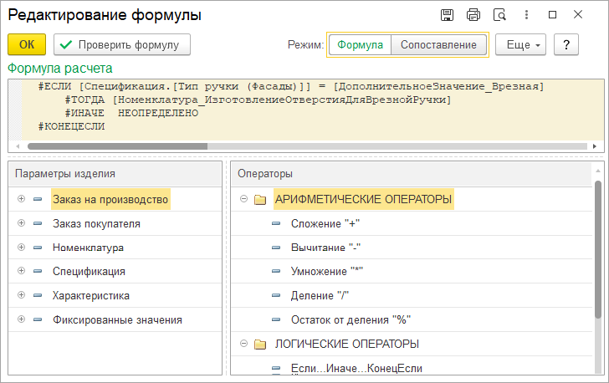Collapse the АРИФМЕТИЧЕСКИЕ ОПЕРАТОРЫ group
The width and height of the screenshot is (609, 383).
point(243,200)
